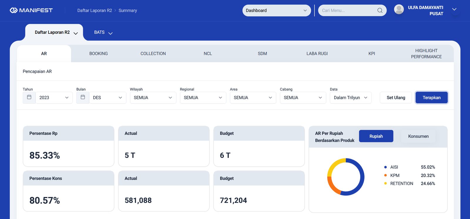Open the Dashboard dropdown
The image size is (470, 219).
(276, 11)
